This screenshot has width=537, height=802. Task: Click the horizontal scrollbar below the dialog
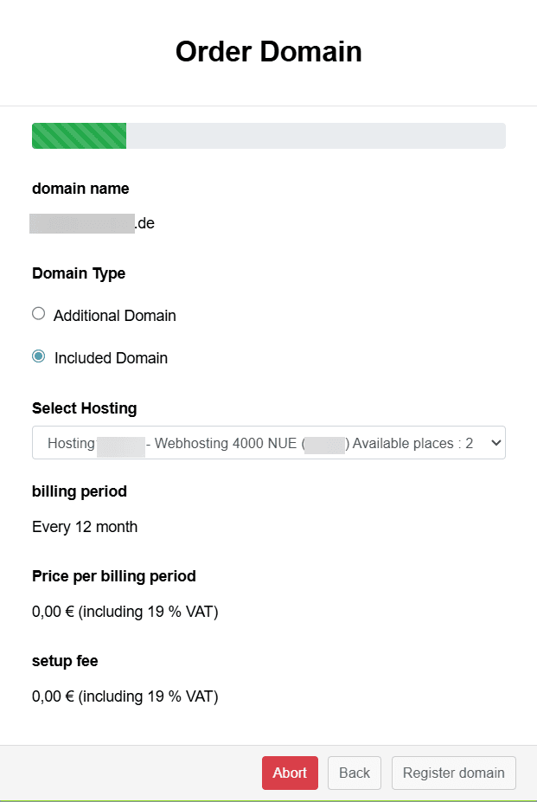coord(268,798)
